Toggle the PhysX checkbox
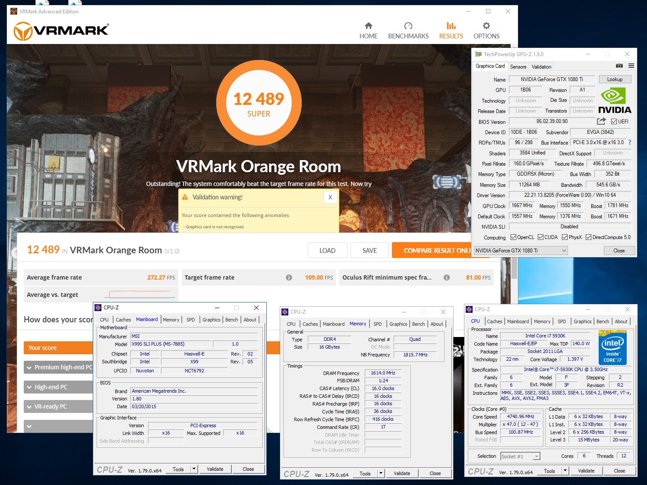Viewport: 647px width, 485px height. coord(565,237)
